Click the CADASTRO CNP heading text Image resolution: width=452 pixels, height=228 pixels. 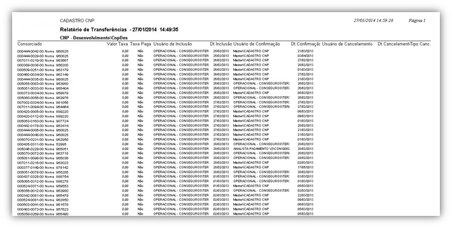pyautogui.click(x=77, y=21)
